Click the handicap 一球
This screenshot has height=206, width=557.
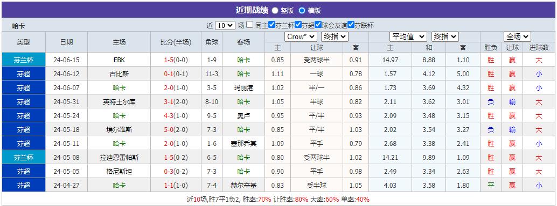click(x=317, y=74)
